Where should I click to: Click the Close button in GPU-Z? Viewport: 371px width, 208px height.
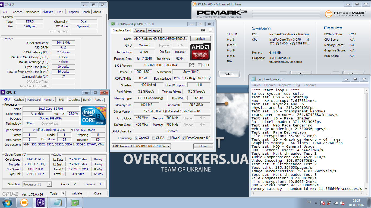pos(203,146)
